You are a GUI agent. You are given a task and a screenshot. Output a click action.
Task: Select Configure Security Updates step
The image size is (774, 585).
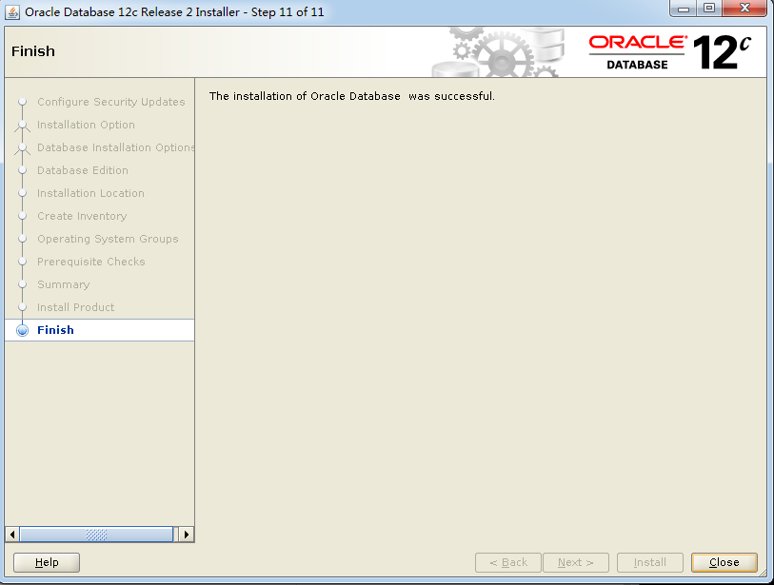point(111,102)
